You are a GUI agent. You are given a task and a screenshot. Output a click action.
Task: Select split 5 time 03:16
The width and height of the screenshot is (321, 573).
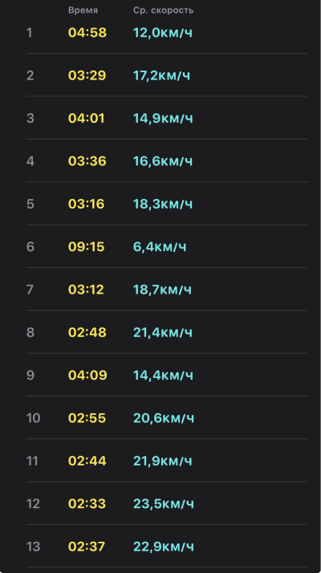tap(87, 204)
